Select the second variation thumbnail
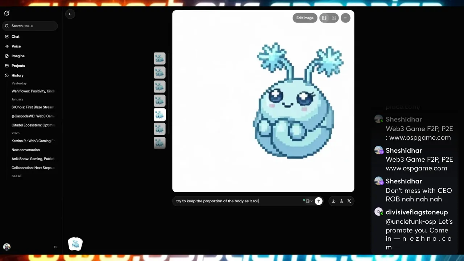The height and width of the screenshot is (261, 464). pyautogui.click(x=159, y=72)
